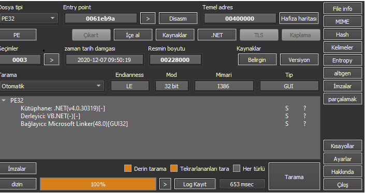The width and height of the screenshot is (365, 193).
Task: Open the Tarama Otomatik dropdown
Action: click(52, 86)
